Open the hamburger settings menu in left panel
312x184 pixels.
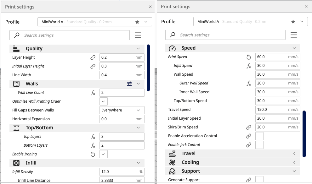click(x=138, y=35)
